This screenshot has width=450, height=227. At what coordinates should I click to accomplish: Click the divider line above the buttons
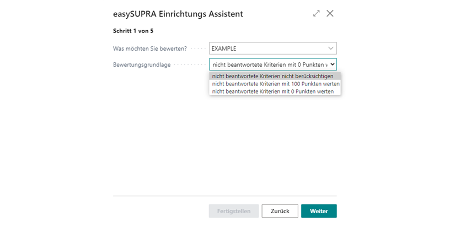(224, 196)
